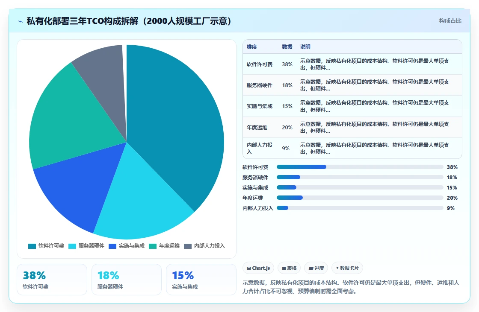Click the 38% value in the table

click(287, 64)
